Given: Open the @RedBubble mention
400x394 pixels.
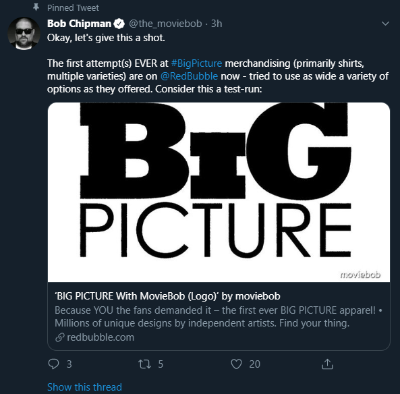Looking at the screenshot, I should [x=189, y=76].
